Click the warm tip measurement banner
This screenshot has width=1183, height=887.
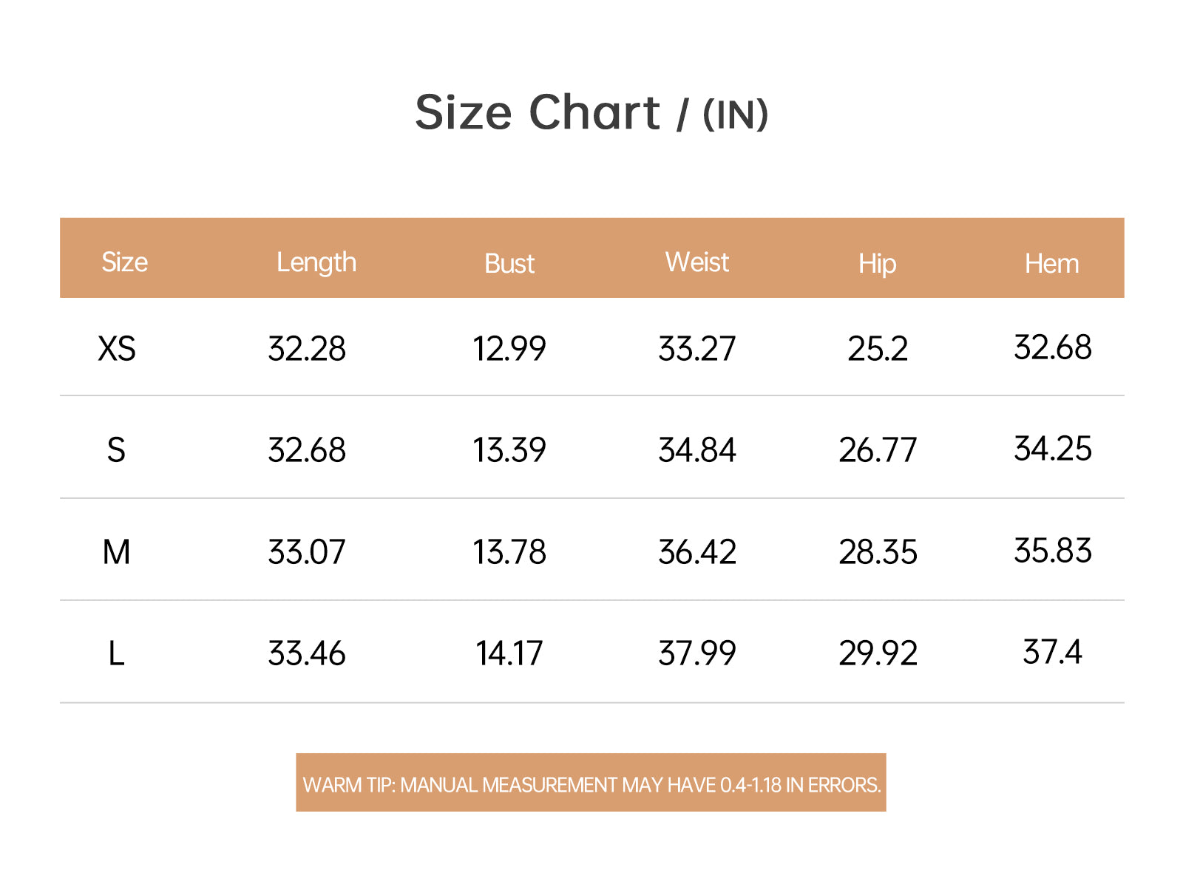tap(591, 783)
